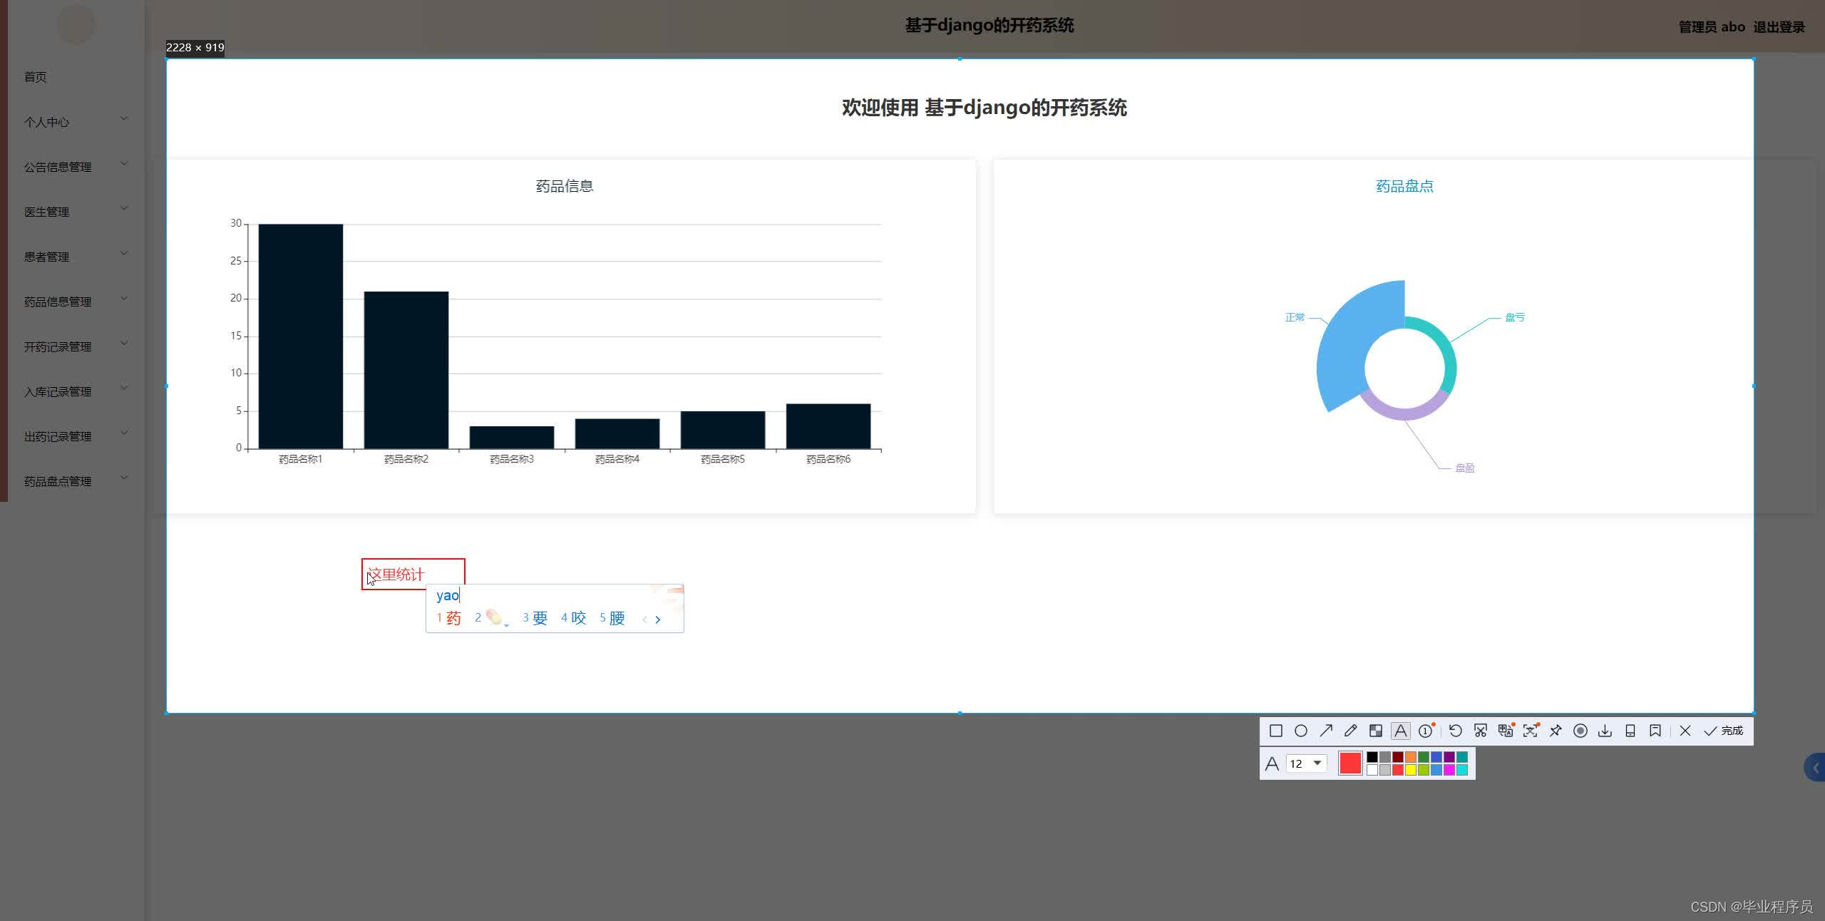This screenshot has height=921, width=1825.
Task: Undo the last annotation
Action: [1456, 731]
